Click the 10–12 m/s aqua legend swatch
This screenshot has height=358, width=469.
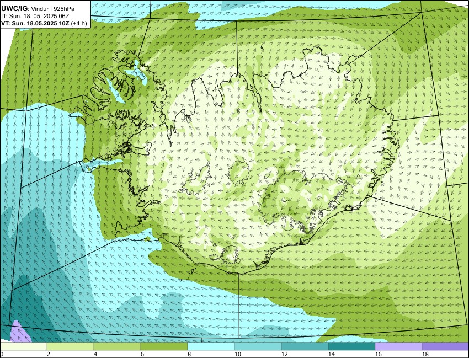pos(258,346)
